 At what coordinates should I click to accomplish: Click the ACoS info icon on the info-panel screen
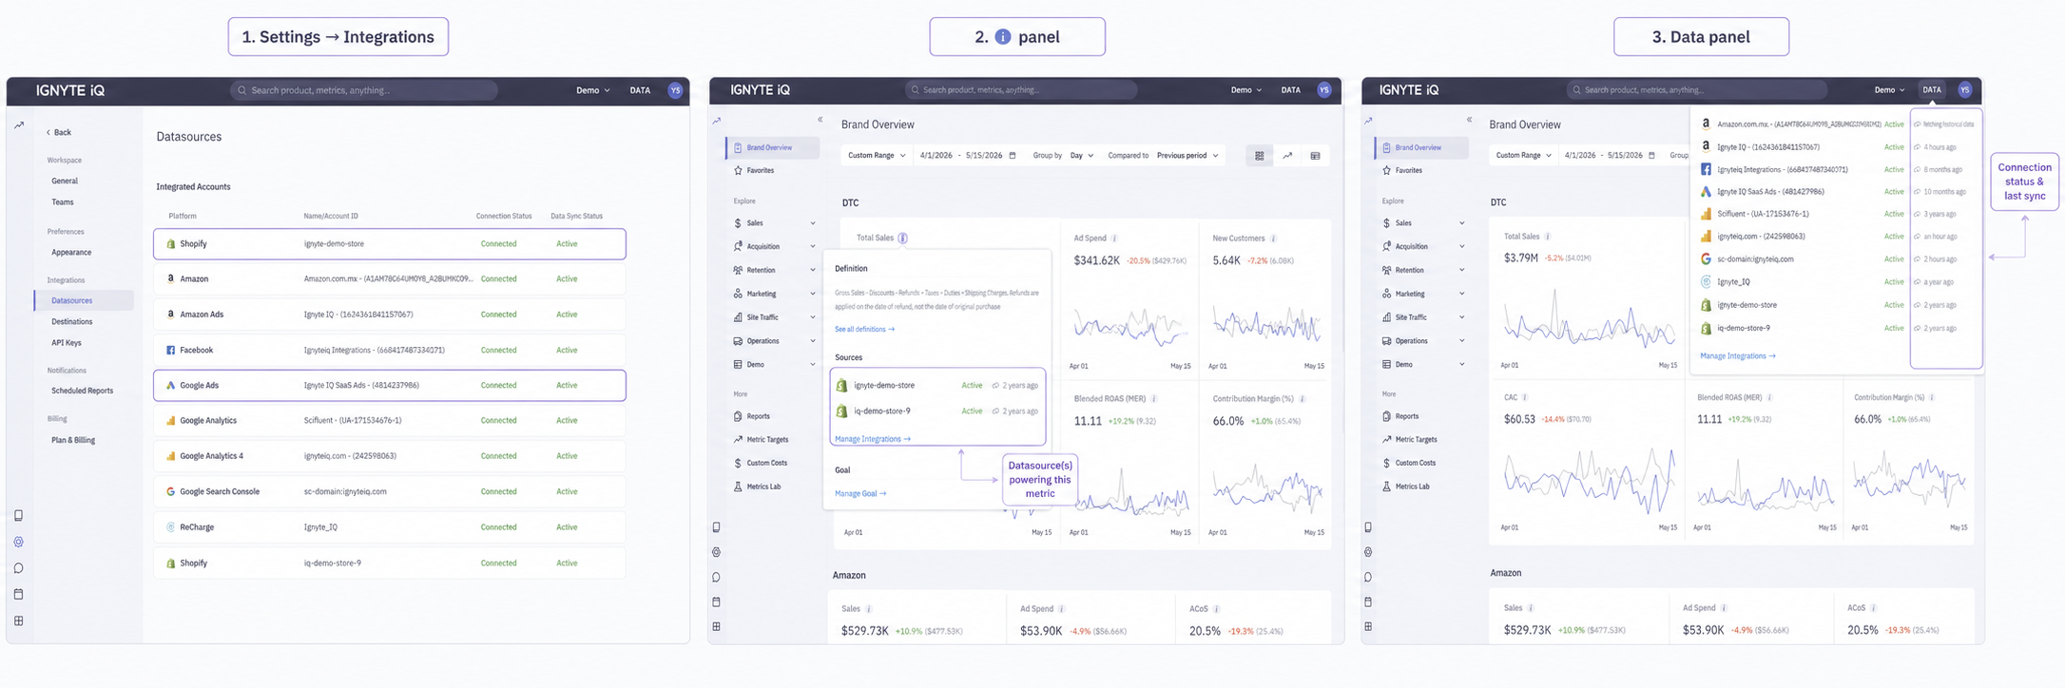point(1217,609)
